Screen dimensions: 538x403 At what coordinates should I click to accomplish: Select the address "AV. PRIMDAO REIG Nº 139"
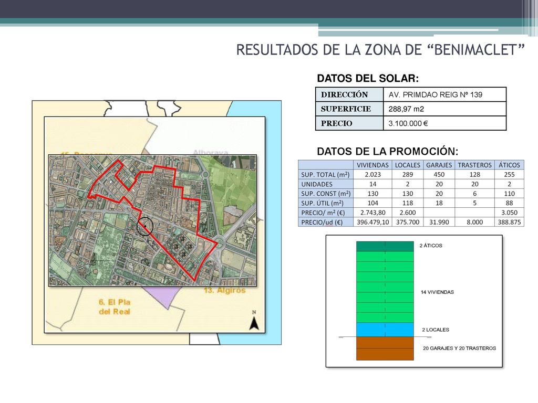[x=436, y=94]
